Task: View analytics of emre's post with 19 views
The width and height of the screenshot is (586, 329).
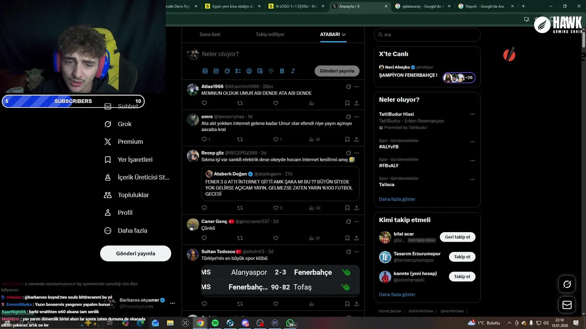Action: point(314,139)
